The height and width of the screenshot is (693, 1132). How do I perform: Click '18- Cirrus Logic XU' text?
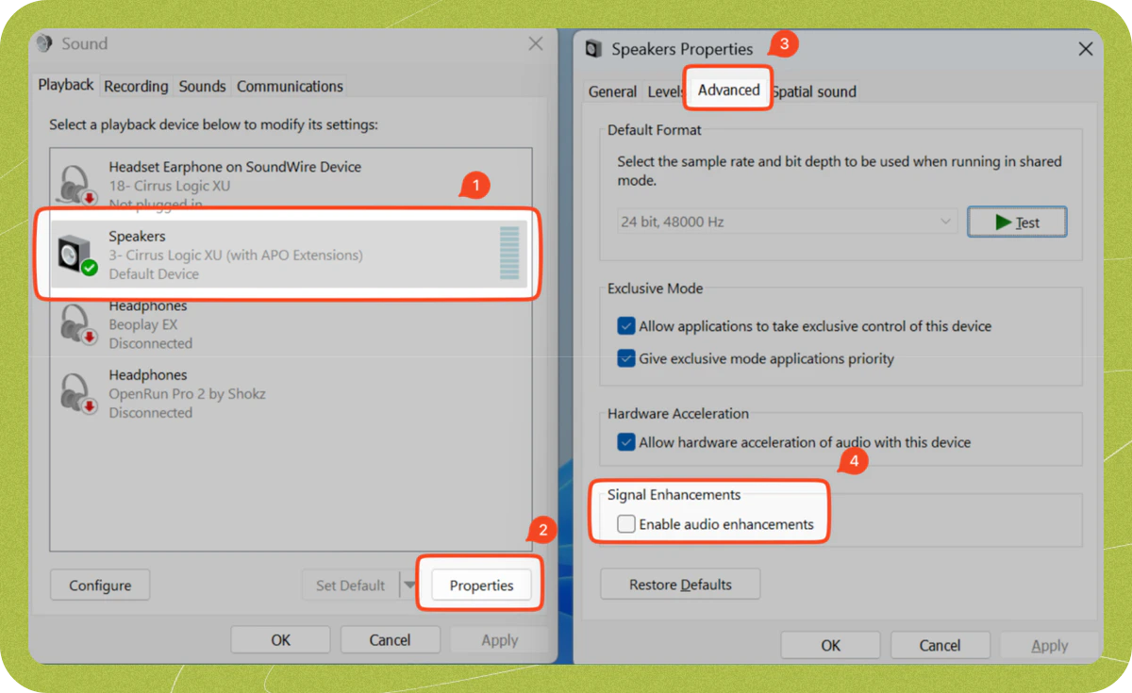click(x=170, y=186)
